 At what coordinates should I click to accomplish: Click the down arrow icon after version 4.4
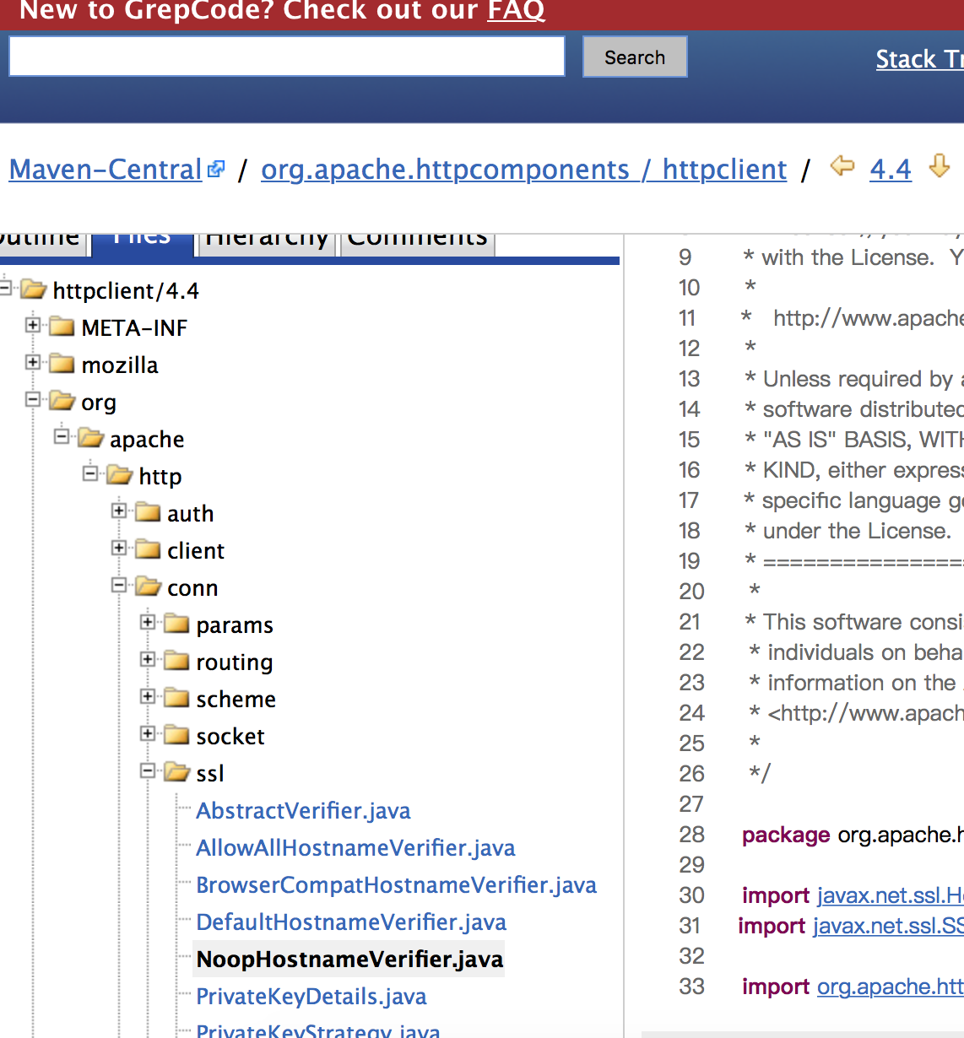939,166
